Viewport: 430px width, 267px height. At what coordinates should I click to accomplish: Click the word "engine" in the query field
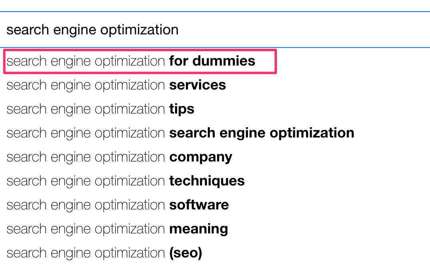[x=73, y=30]
